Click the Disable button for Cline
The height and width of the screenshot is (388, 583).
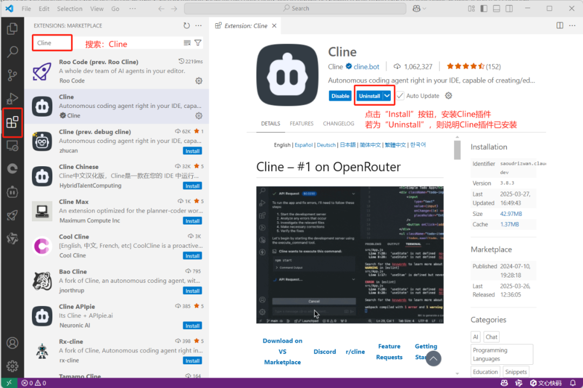pos(340,96)
